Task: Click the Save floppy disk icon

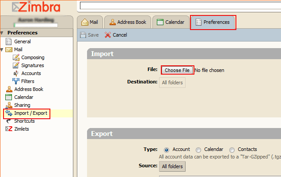Action: [83, 35]
